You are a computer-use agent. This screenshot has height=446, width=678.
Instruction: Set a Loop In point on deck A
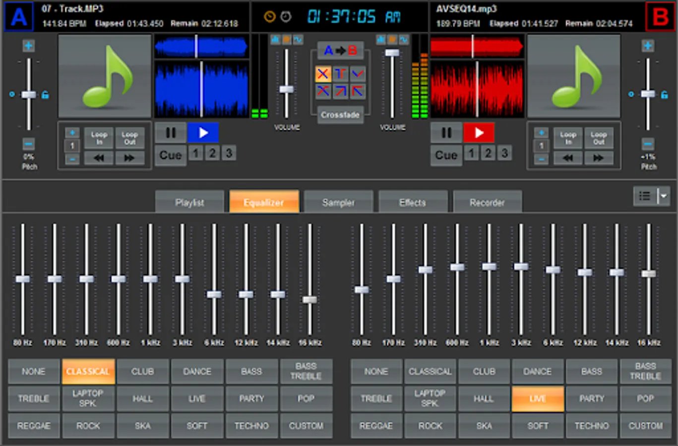tap(98, 137)
